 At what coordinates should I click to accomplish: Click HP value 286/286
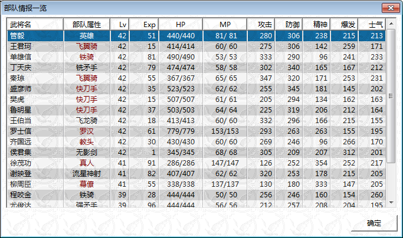click(181, 163)
